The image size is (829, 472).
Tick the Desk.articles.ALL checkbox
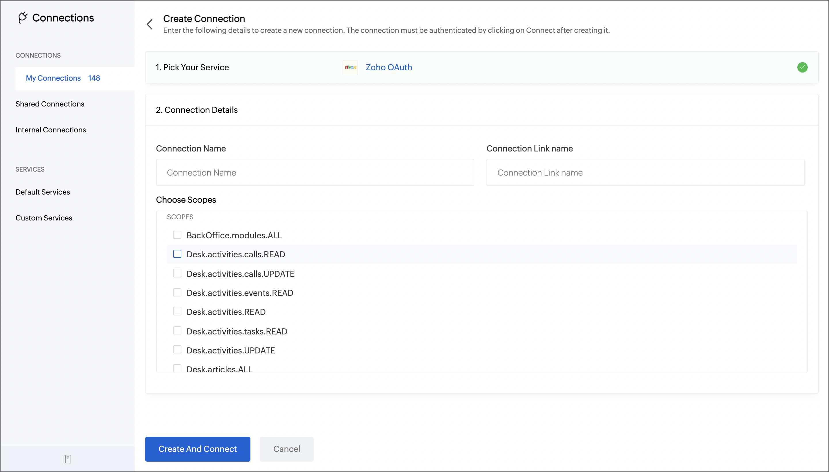(177, 368)
